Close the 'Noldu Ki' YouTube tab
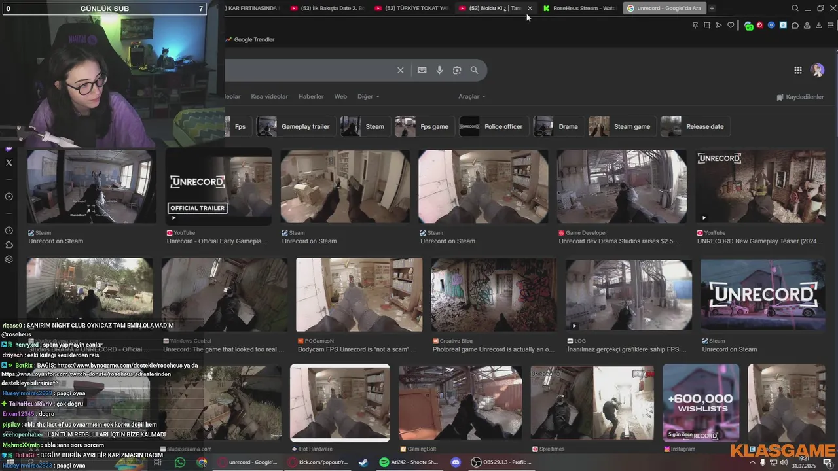 click(530, 8)
